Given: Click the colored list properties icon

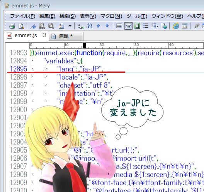Looking at the screenshot, I should point(61,26).
